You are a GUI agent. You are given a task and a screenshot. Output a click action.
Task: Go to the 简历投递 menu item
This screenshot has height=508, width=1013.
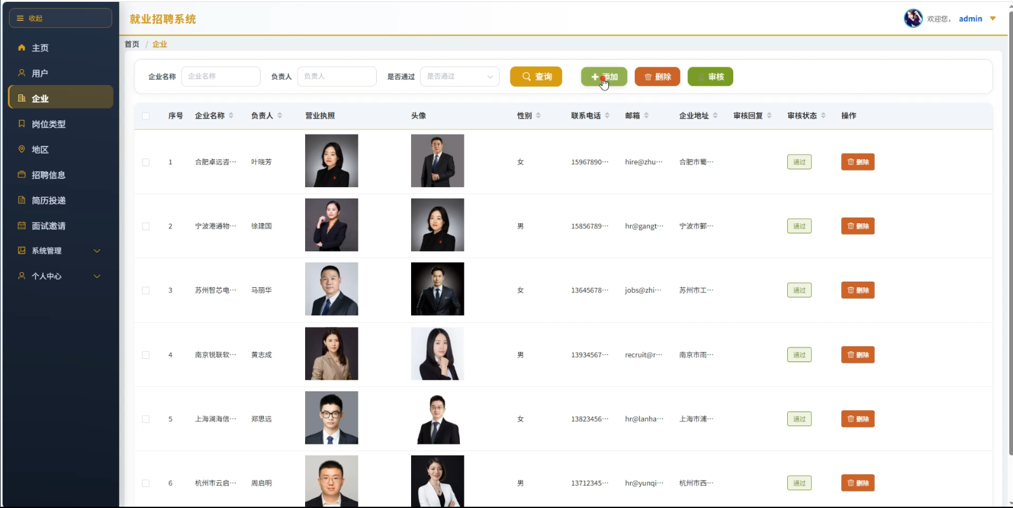[x=61, y=200]
